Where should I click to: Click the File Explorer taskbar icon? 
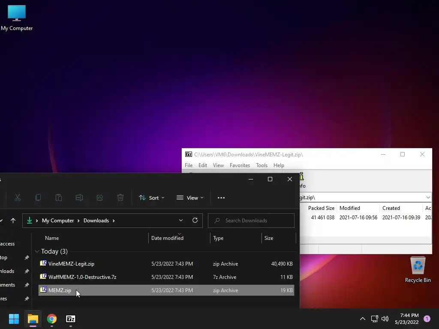coord(33,319)
